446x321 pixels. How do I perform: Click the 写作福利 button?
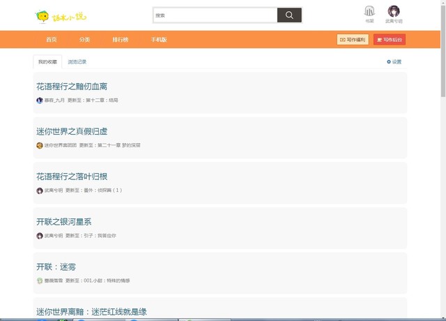click(353, 40)
